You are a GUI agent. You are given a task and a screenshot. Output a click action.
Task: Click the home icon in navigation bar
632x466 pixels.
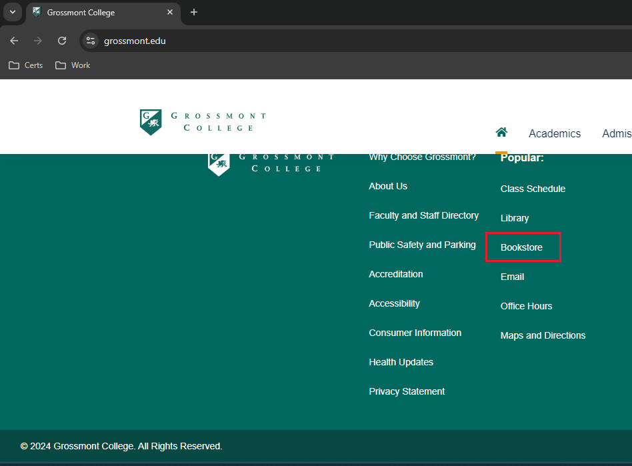tap(501, 132)
